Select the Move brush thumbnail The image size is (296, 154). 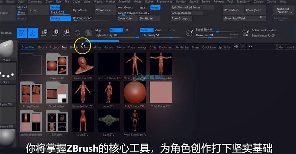pos(8,51)
